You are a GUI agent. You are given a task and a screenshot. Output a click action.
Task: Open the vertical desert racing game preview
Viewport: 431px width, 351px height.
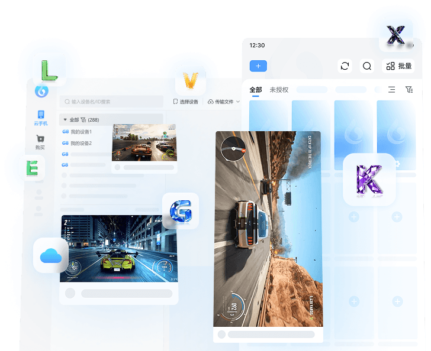268,229
